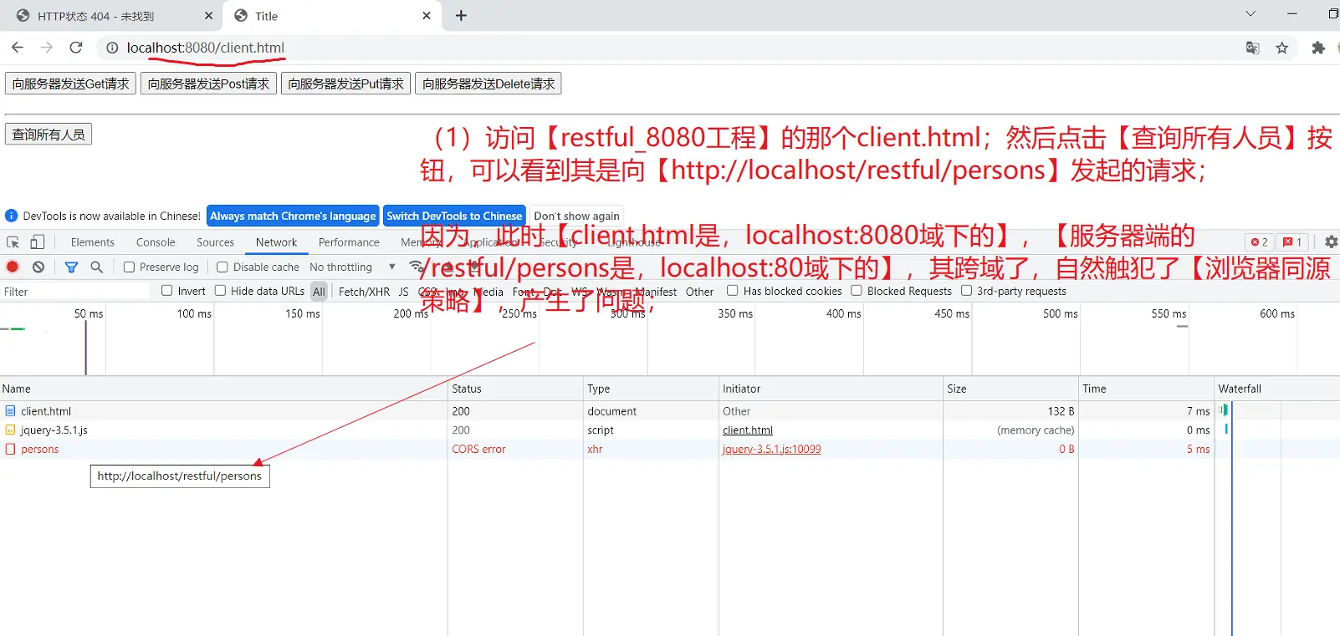This screenshot has width=1340, height=636.
Task: Click the Filter text input field
Action: point(75,292)
